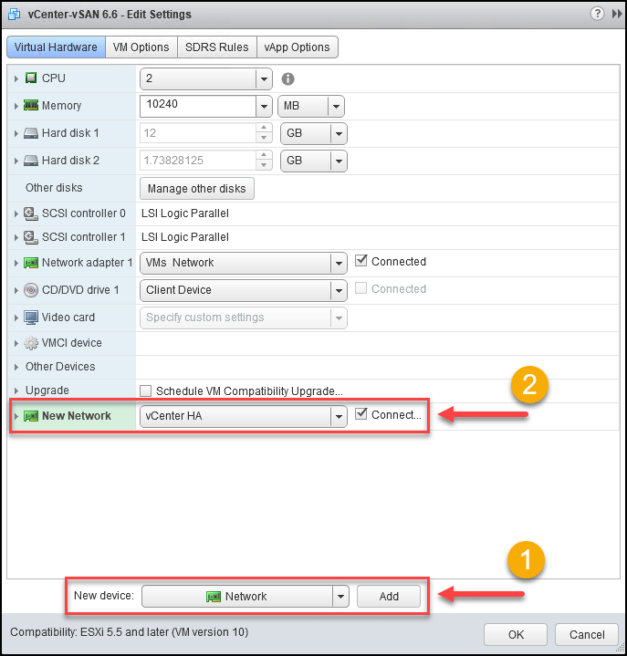Click Hard disk 1 size stepper up arrow

[x=264, y=128]
